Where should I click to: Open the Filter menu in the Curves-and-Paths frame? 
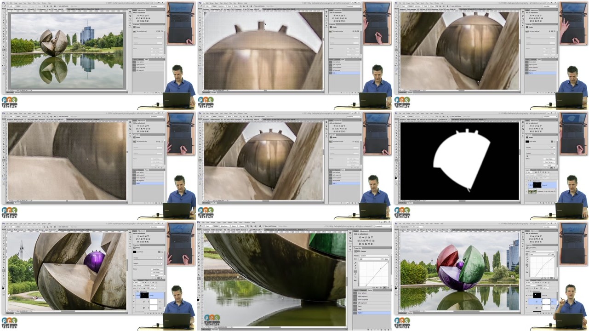235,223
